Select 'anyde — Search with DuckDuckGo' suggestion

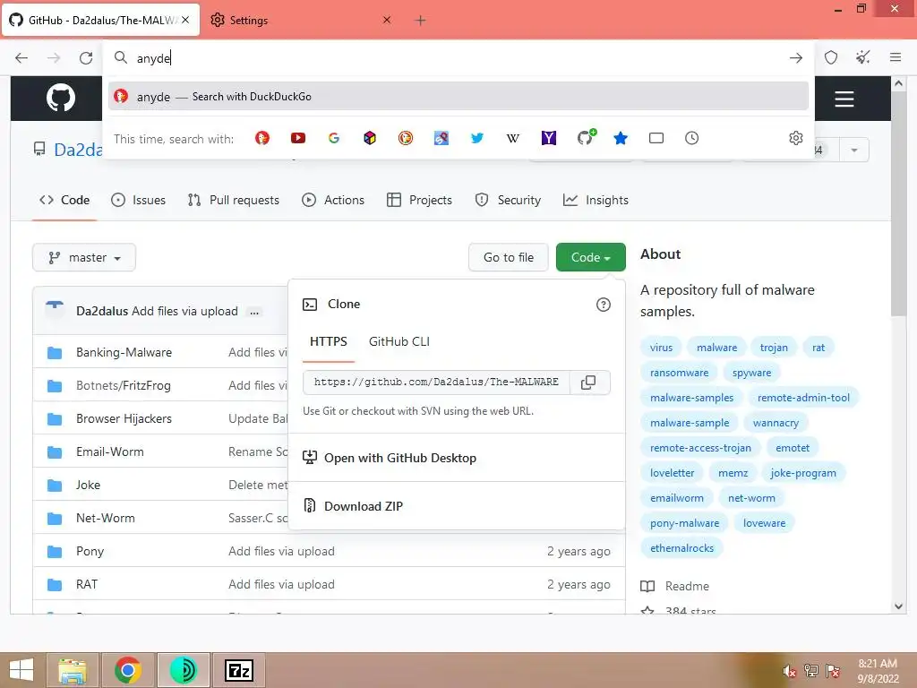click(x=458, y=97)
